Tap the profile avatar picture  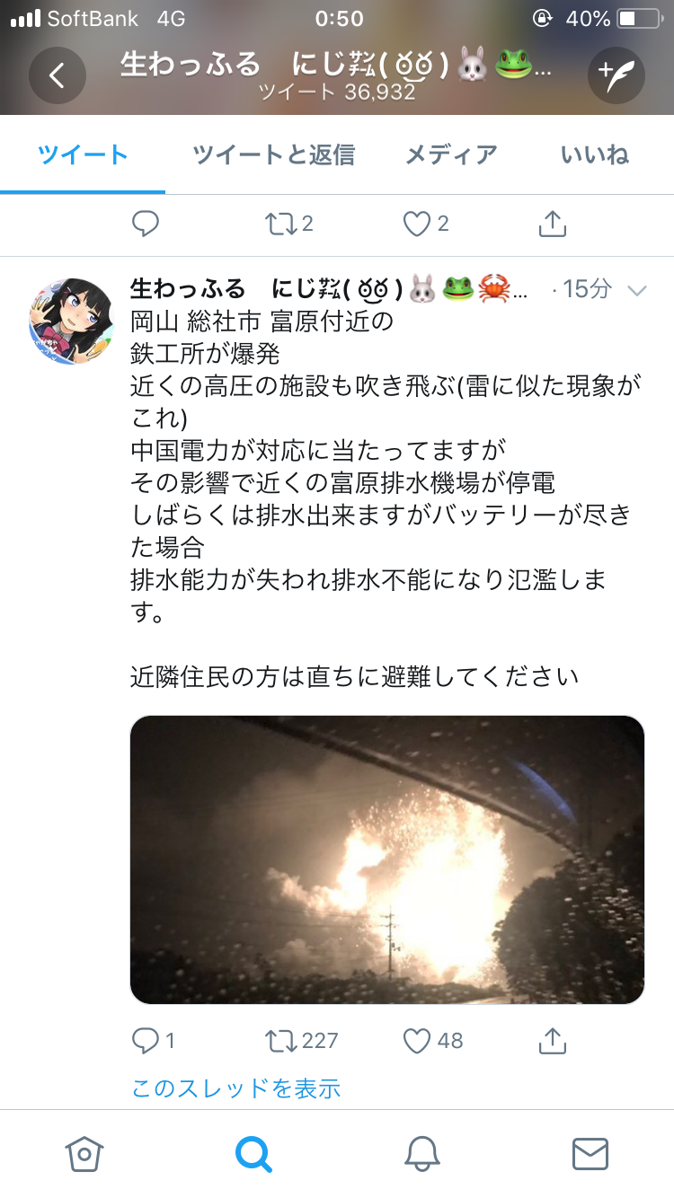[72, 321]
